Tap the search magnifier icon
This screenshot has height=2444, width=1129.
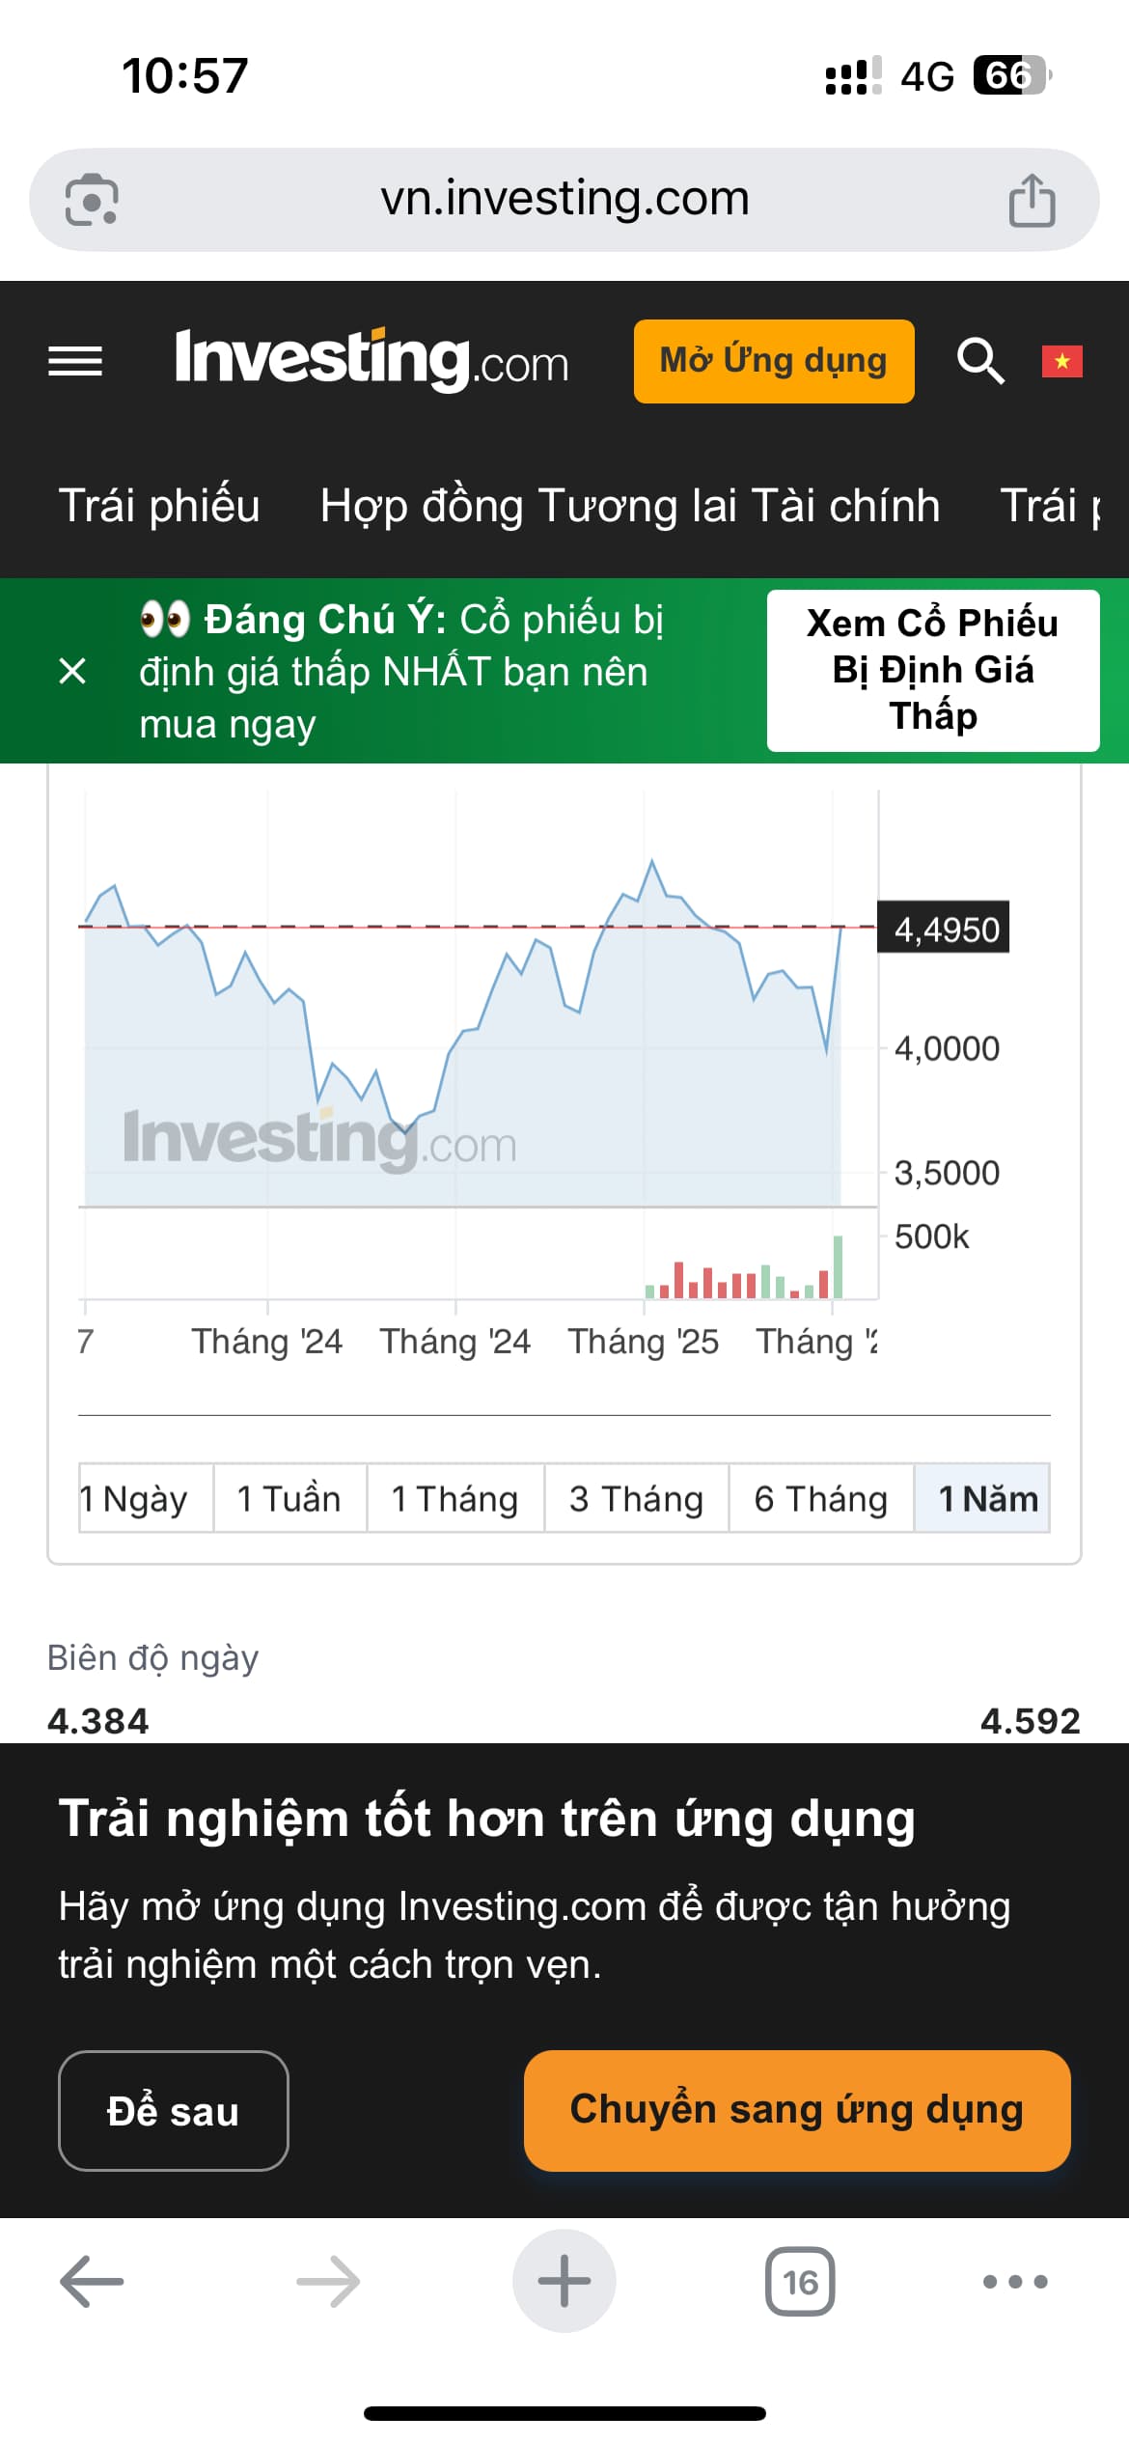click(980, 362)
